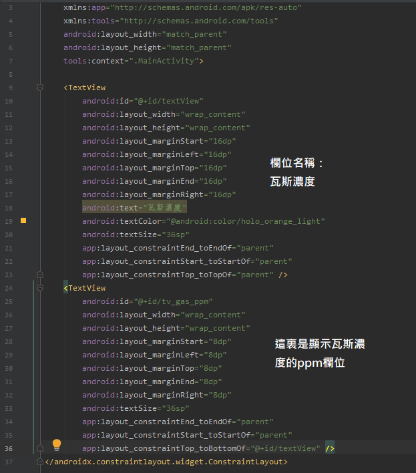Click the yellow lightbulb quick-fix icon

pyautogui.click(x=57, y=445)
